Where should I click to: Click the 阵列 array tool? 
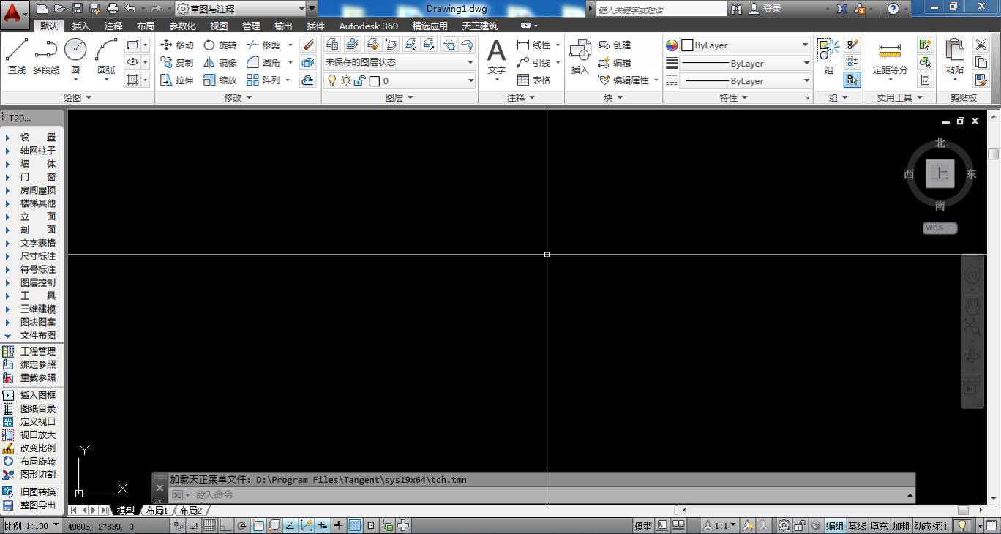point(263,80)
